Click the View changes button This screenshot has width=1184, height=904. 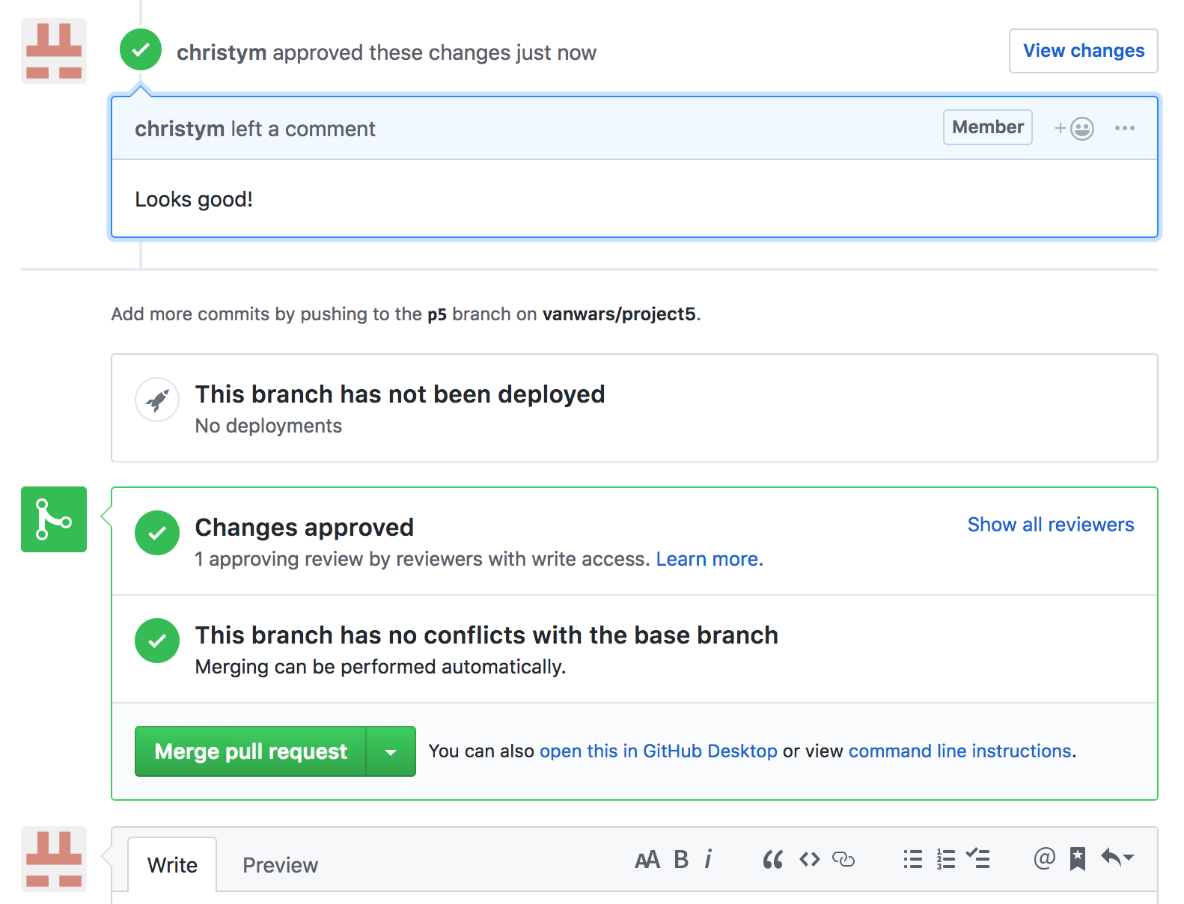[x=1083, y=51]
